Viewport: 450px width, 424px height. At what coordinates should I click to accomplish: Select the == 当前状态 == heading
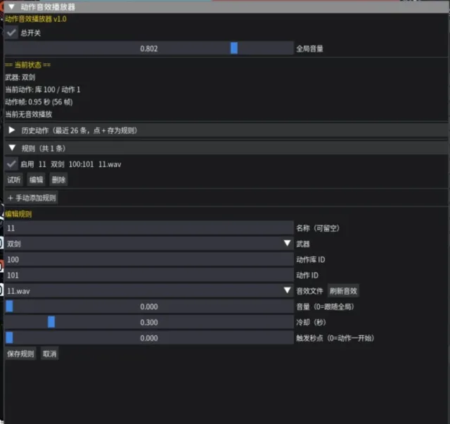(28, 65)
